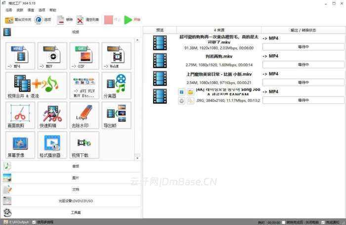The height and width of the screenshot is (225, 346).
Task: Open the 快速剪辑 quick clip tool
Action: 52,115
